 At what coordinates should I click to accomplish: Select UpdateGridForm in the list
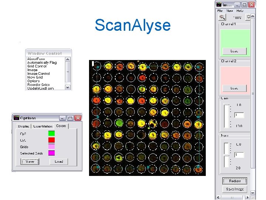click(41, 88)
